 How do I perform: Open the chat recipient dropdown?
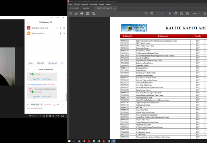point(36,104)
